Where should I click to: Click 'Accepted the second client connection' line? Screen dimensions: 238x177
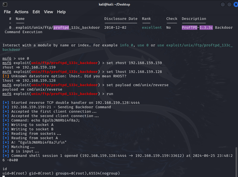click(x=51, y=116)
